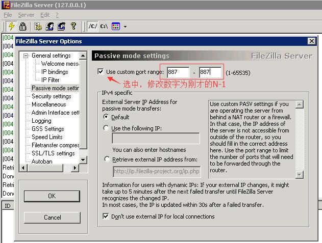Toggle Don't use external IP for local connections

[x=106, y=217]
